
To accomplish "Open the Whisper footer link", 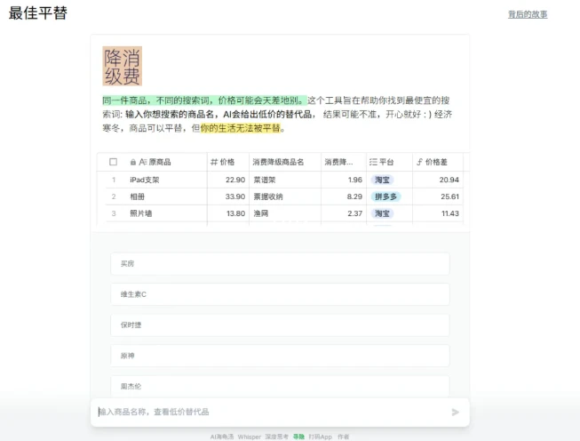I will (250, 437).
